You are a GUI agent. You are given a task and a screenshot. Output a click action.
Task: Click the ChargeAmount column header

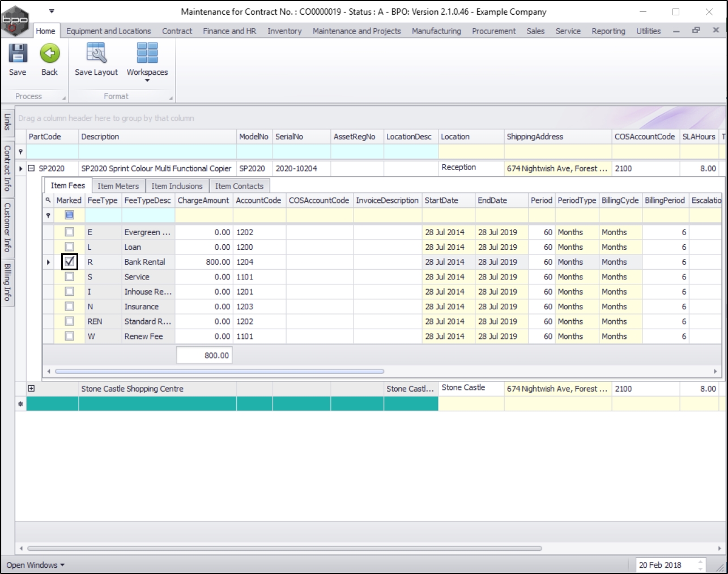(203, 201)
